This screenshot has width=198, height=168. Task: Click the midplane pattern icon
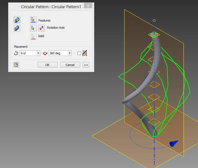click(x=85, y=53)
